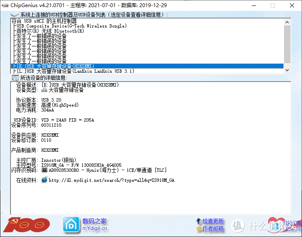Click the ChipGenius title bar app icon
Viewport: 302px width, 237px height.
click(x=5, y=5)
